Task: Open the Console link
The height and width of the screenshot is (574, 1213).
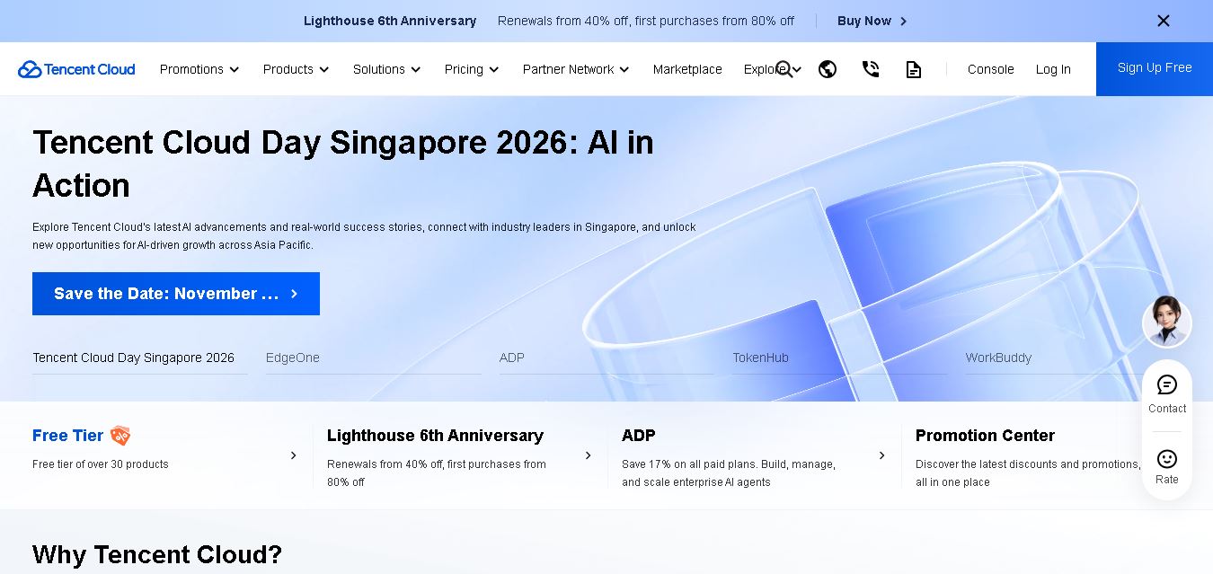Action: pyautogui.click(x=991, y=69)
